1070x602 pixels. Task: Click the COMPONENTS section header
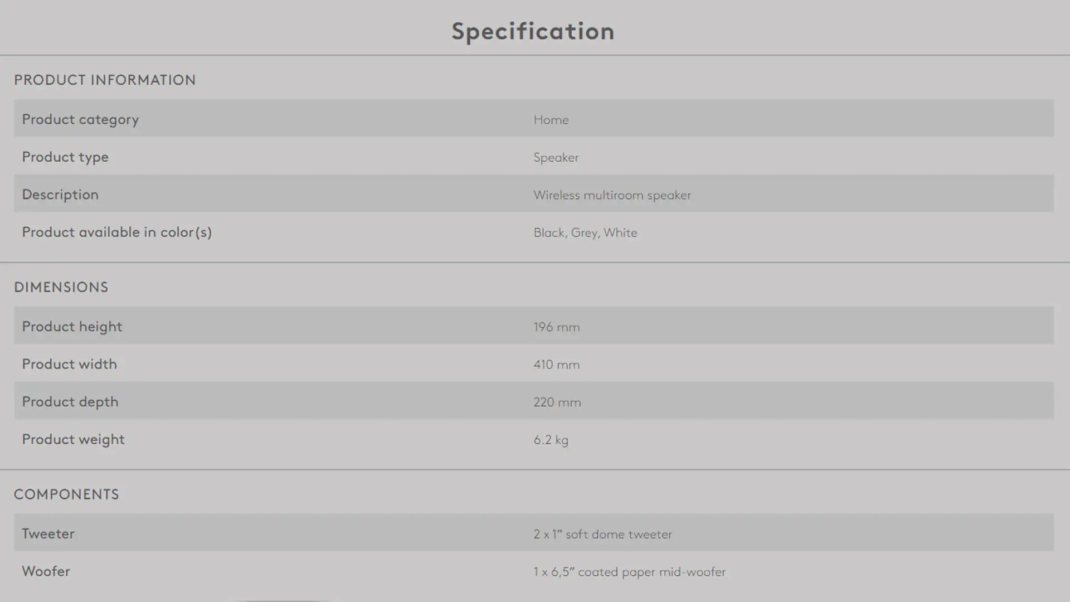click(x=66, y=495)
